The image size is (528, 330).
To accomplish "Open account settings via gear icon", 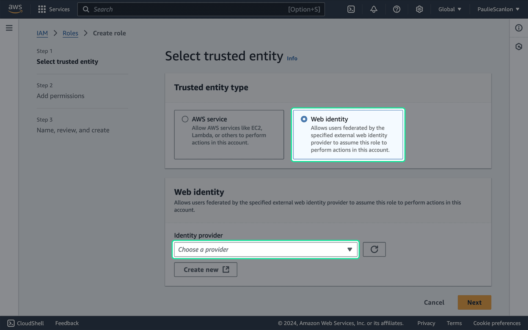I will coord(419,9).
